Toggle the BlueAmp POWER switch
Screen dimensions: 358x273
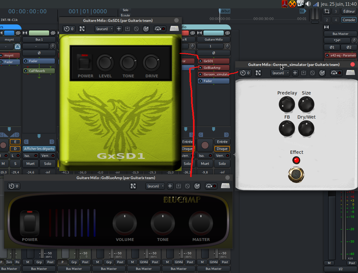coord(30,223)
